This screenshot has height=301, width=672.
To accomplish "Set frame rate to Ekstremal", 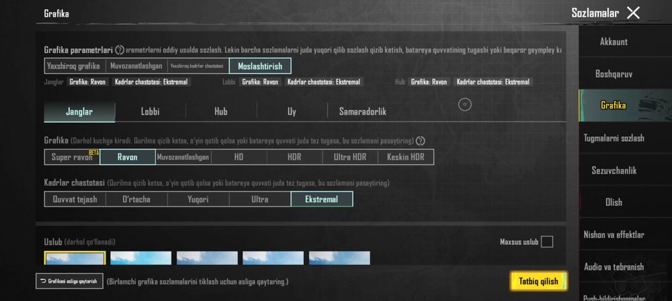I will 322,199.
